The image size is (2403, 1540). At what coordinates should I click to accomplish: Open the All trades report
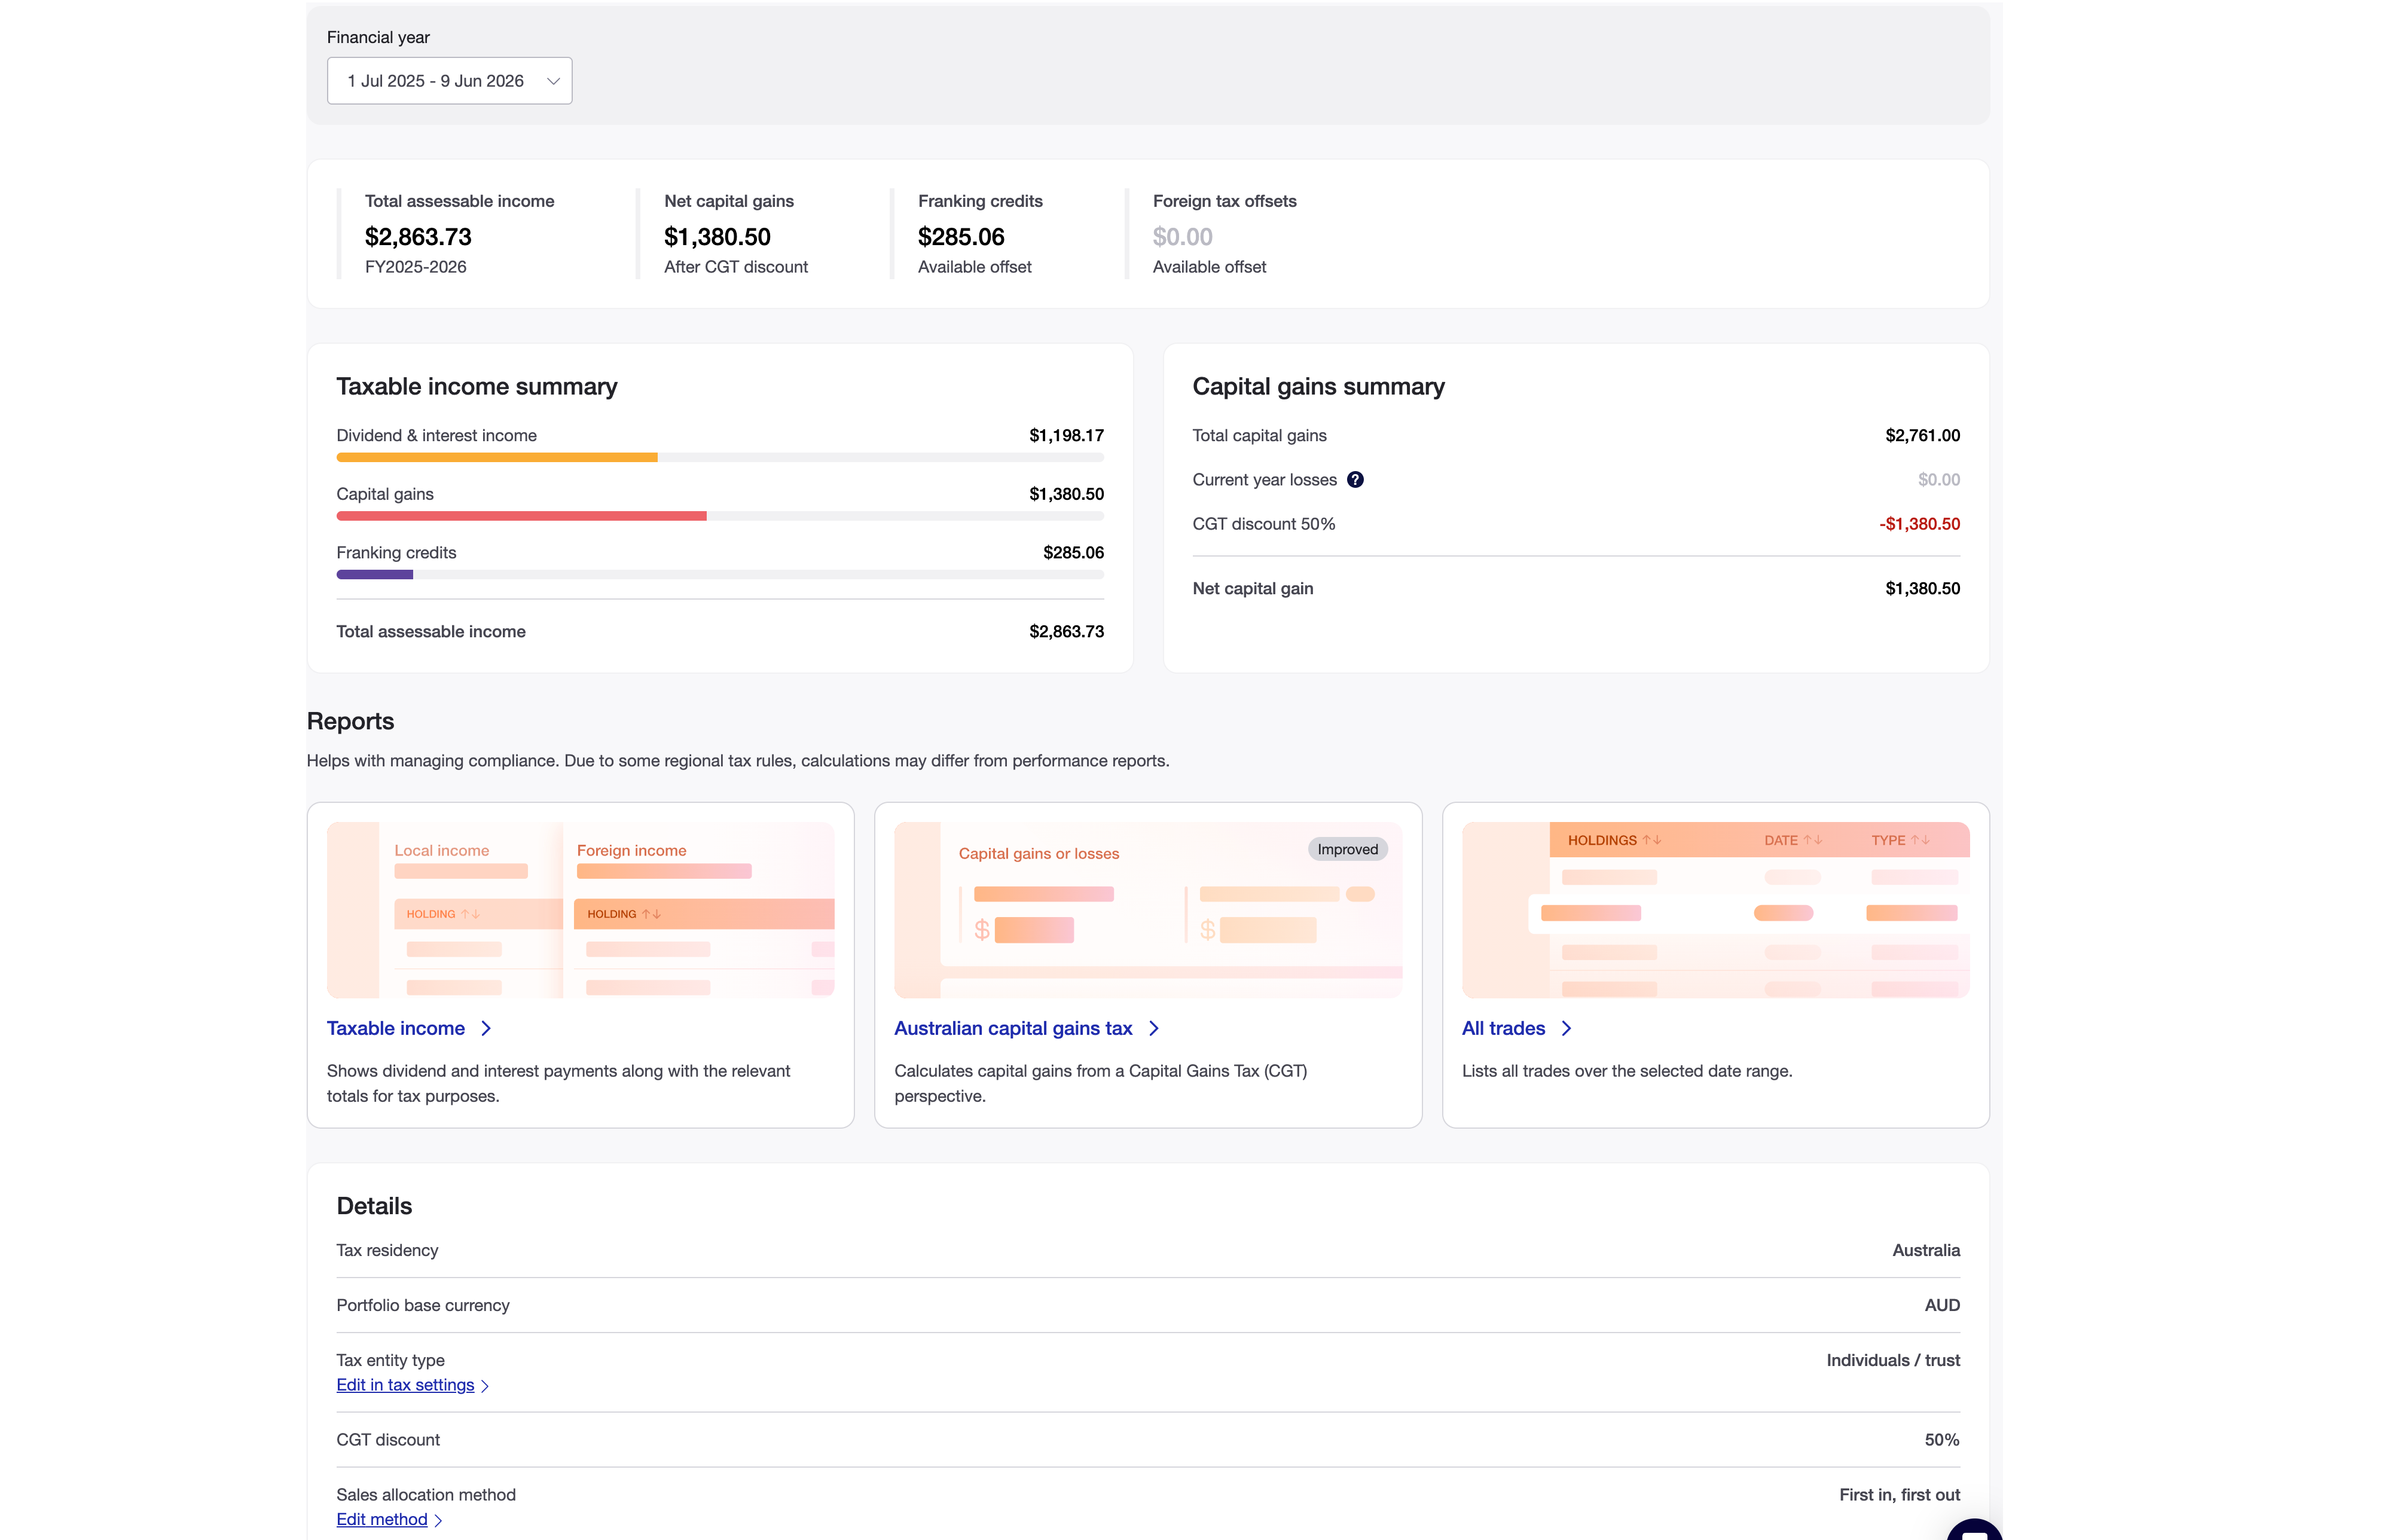click(x=1503, y=1028)
